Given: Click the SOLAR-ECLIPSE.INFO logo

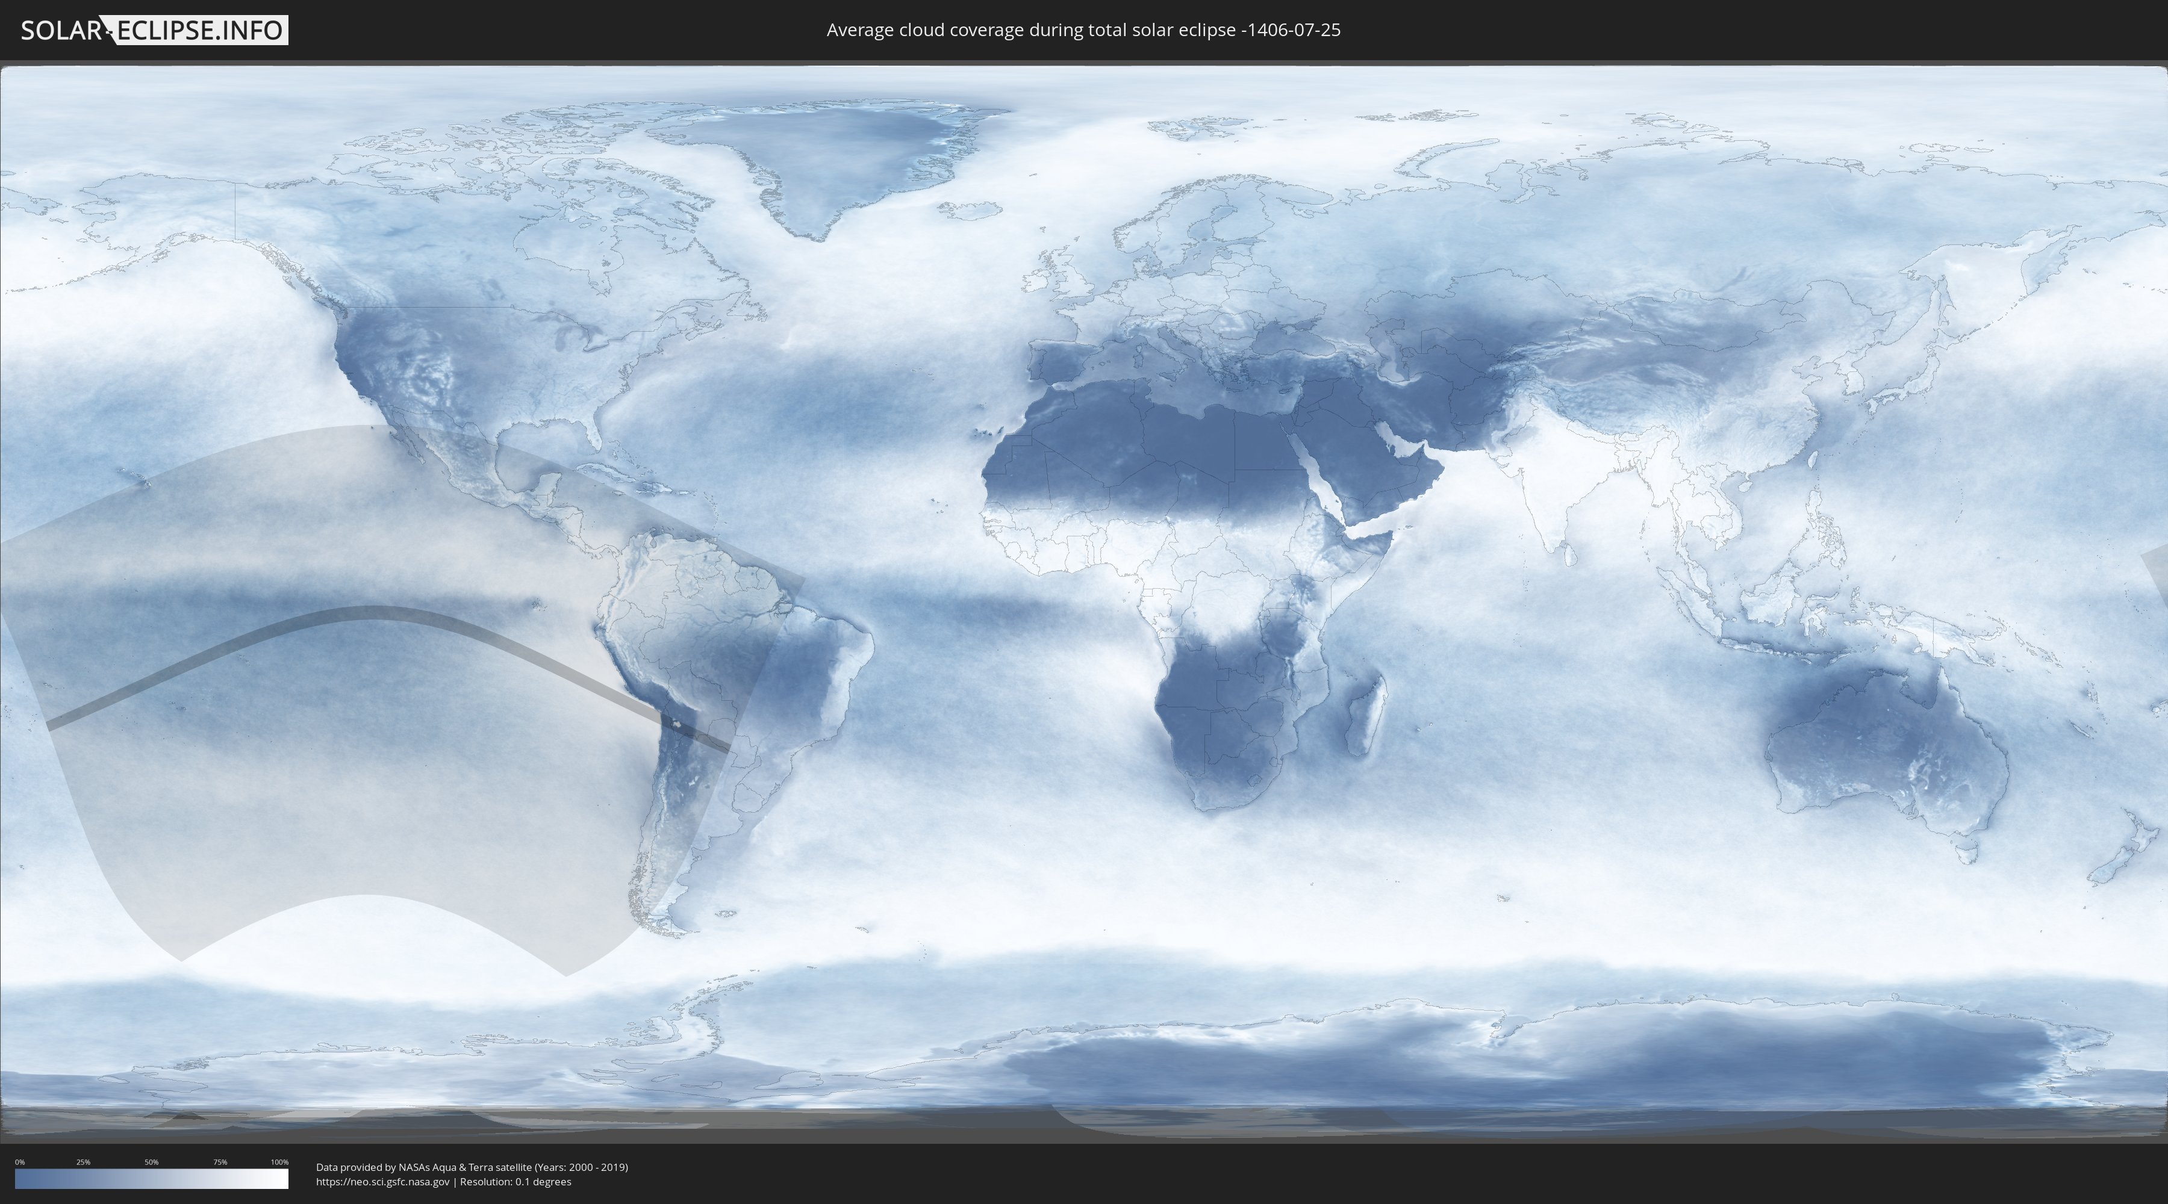Looking at the screenshot, I should click(154, 30).
